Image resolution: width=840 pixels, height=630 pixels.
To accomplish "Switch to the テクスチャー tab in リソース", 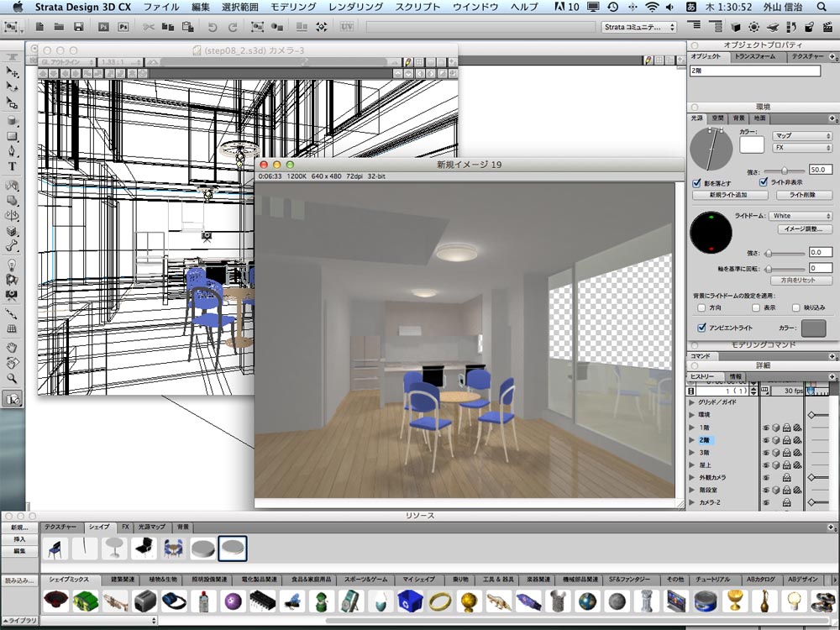I will tap(60, 528).
